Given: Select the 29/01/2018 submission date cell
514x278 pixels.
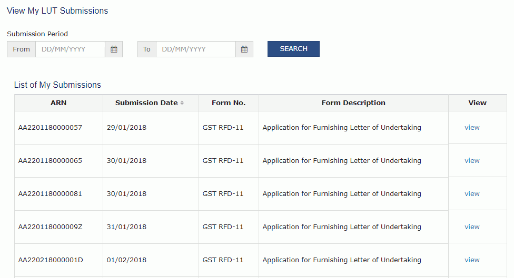Looking at the screenshot, I should pos(126,128).
